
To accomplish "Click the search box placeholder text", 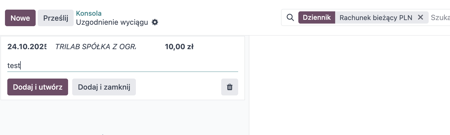I will tap(440, 17).
